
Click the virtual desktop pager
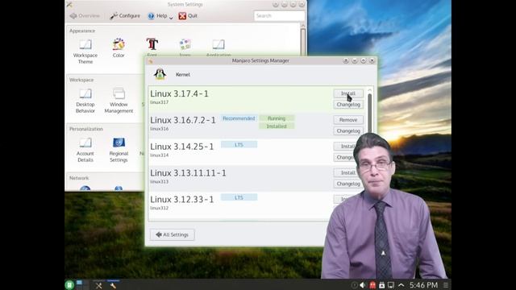(x=82, y=284)
